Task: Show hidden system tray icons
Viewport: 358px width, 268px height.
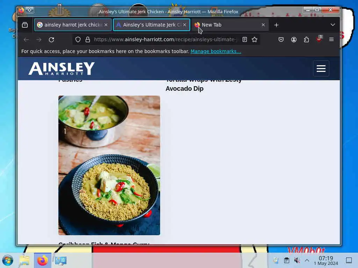Action: coord(307,260)
